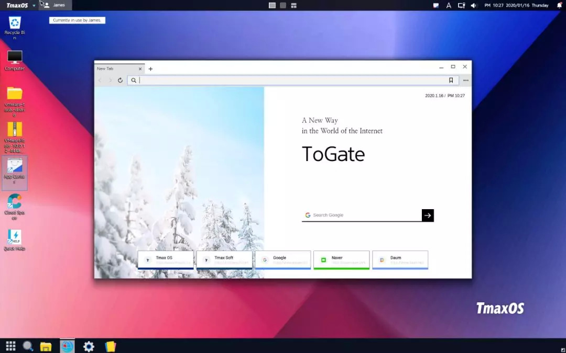The height and width of the screenshot is (353, 566).
Task: Open the James user menu
Action: pyautogui.click(x=56, y=5)
